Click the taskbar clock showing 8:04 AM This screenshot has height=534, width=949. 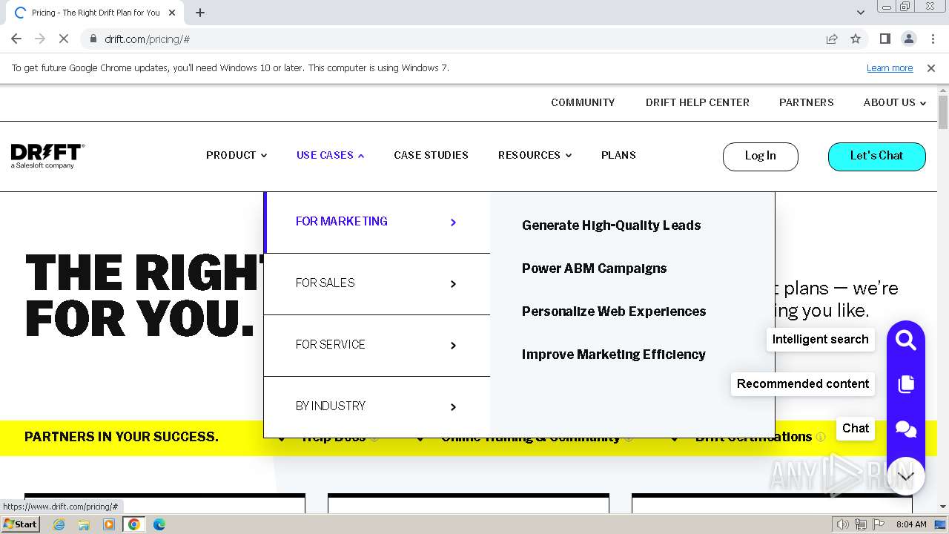point(911,524)
